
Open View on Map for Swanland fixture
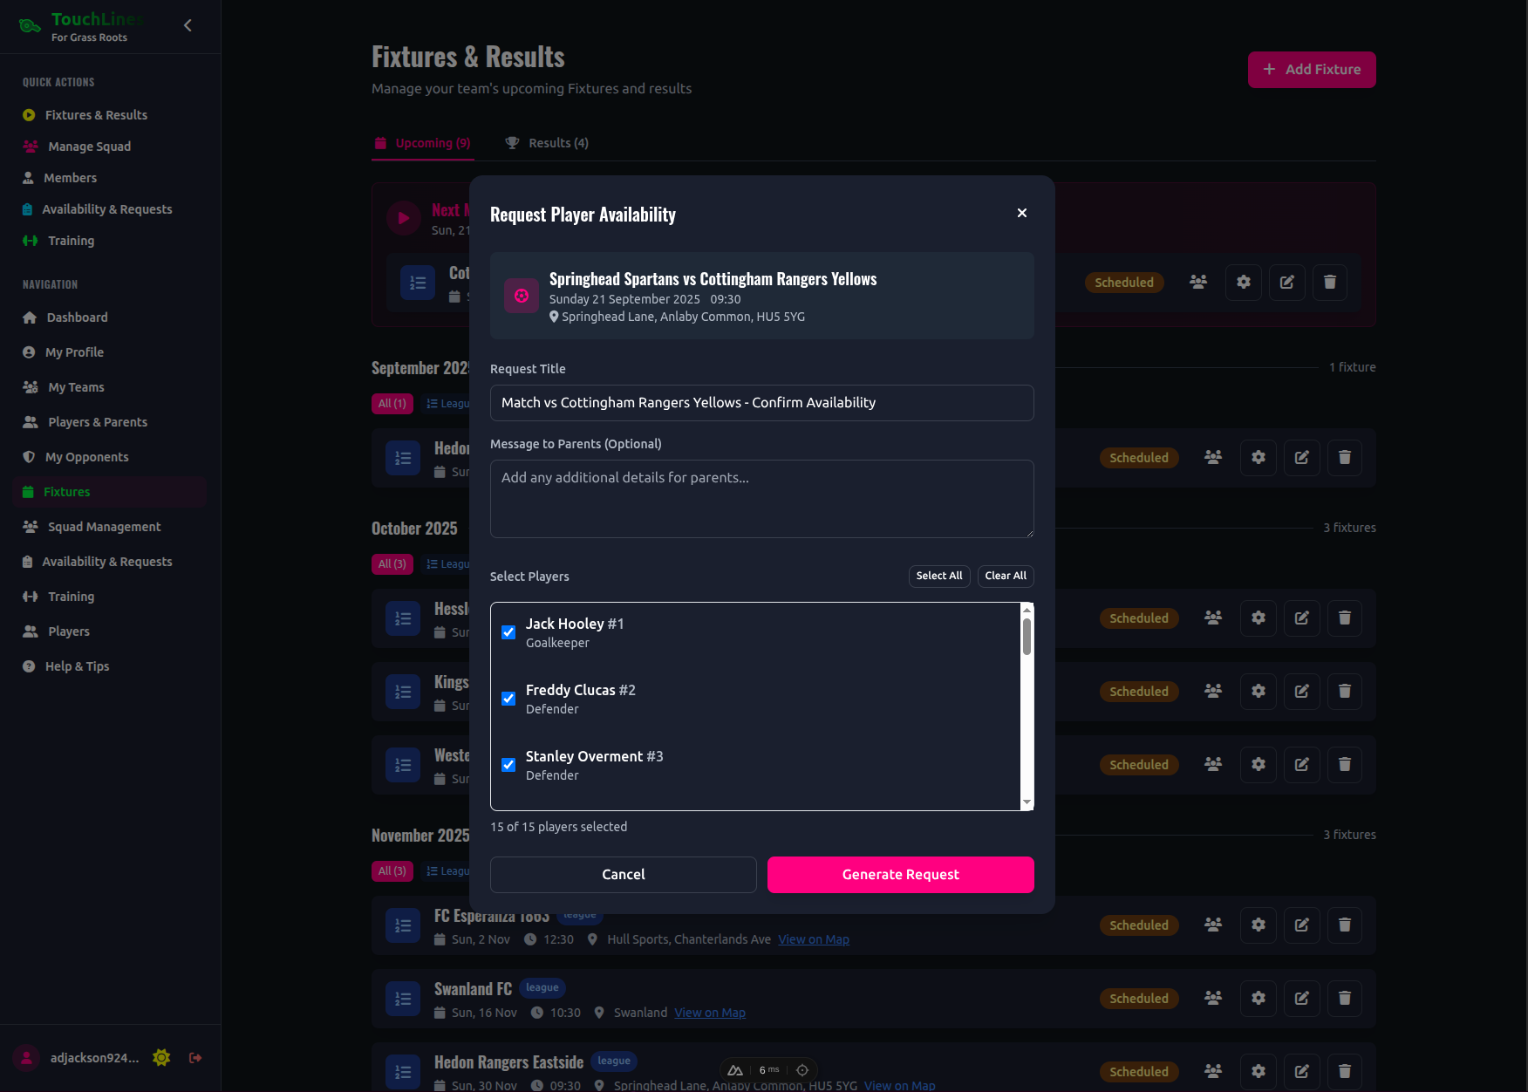click(709, 1012)
